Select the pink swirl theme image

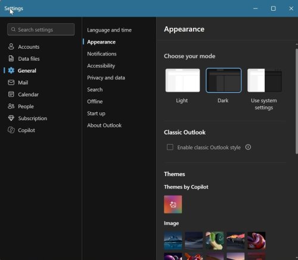click(256, 240)
